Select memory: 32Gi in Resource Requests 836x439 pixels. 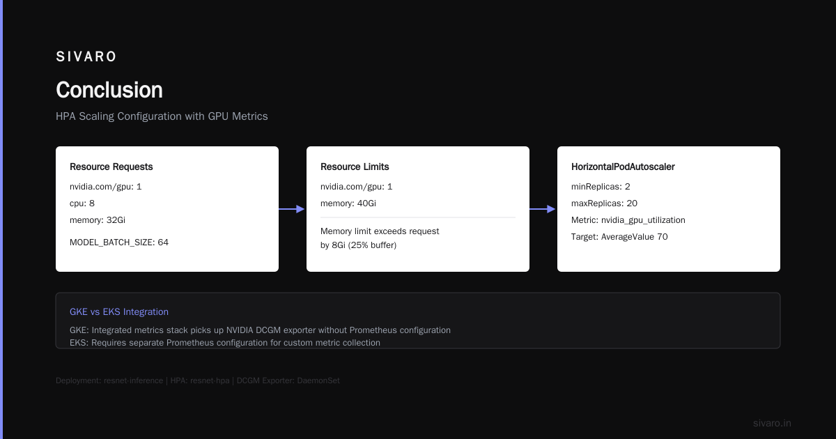(x=98, y=220)
